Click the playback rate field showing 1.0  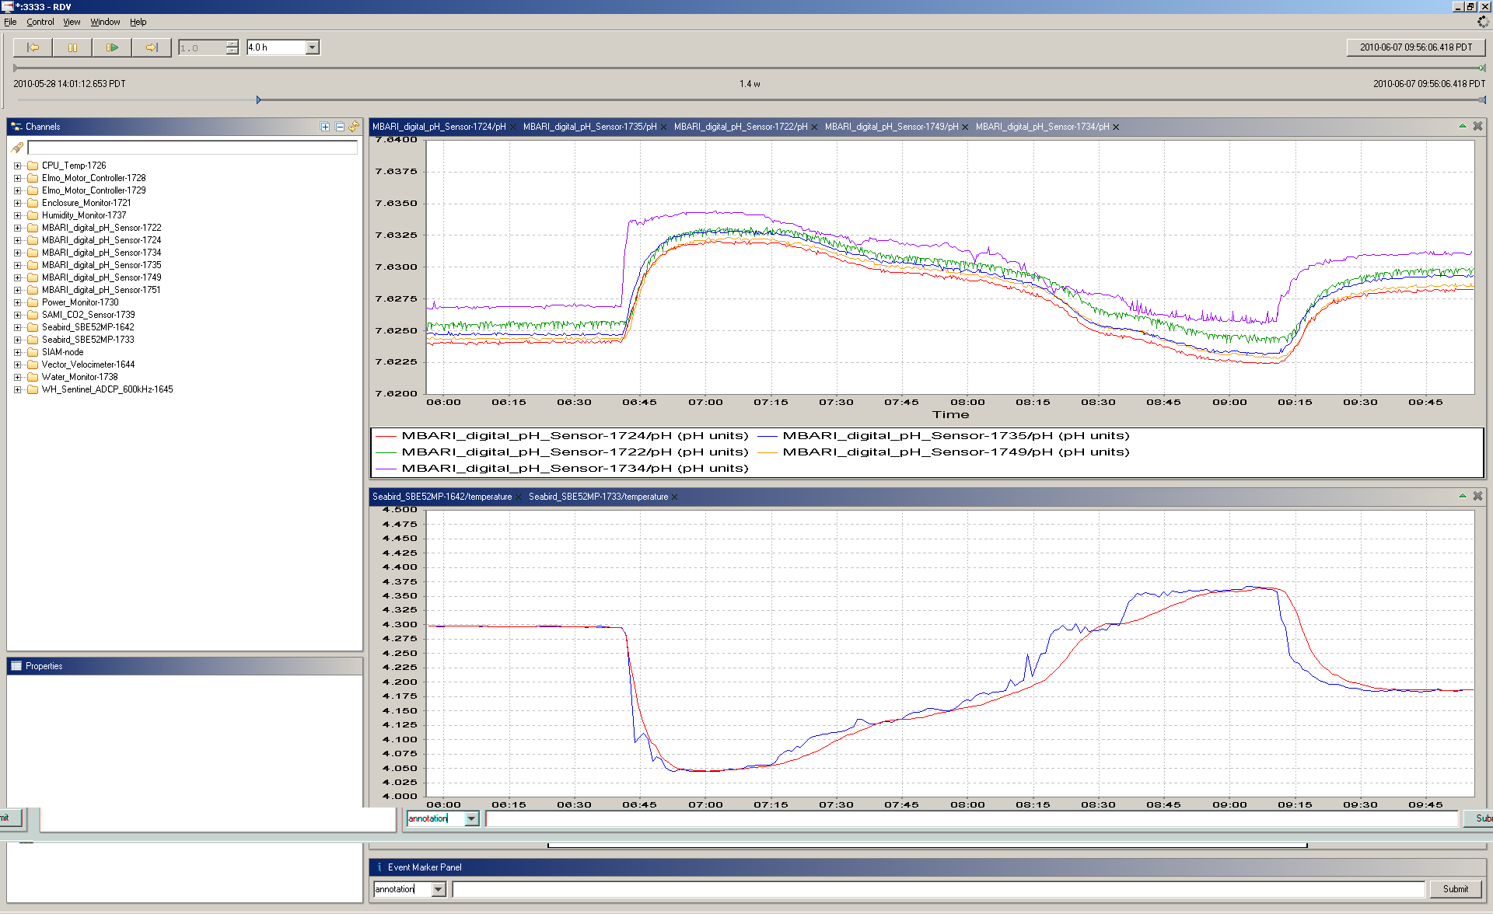201,47
